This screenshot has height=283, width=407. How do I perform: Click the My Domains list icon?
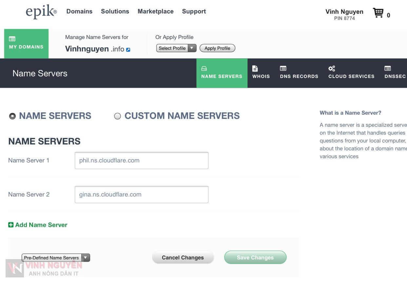coord(12,39)
